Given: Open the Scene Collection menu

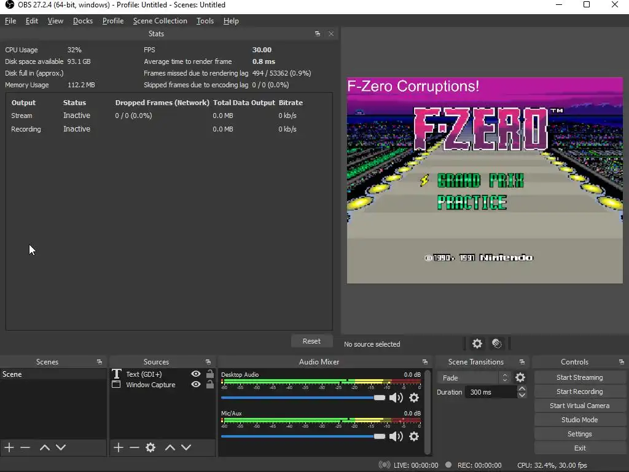Looking at the screenshot, I should pos(160,21).
